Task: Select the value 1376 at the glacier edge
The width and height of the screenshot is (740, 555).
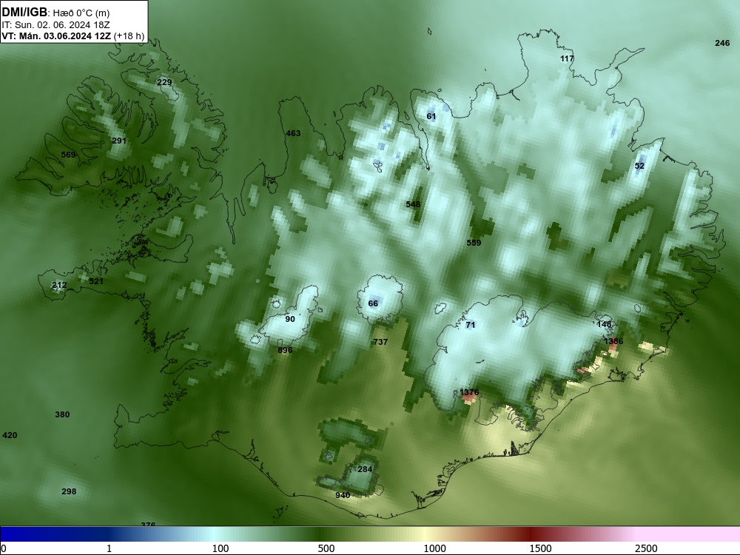Action: [x=469, y=392]
